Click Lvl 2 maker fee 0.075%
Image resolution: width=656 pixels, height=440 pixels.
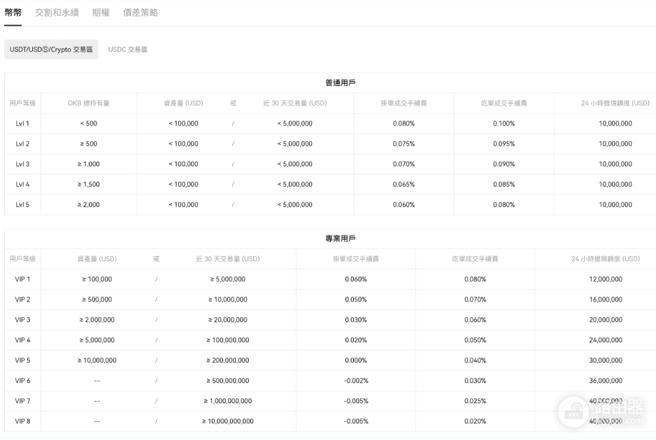(404, 144)
